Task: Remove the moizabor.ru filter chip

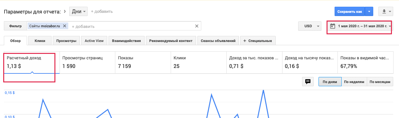Action: (x=64, y=26)
